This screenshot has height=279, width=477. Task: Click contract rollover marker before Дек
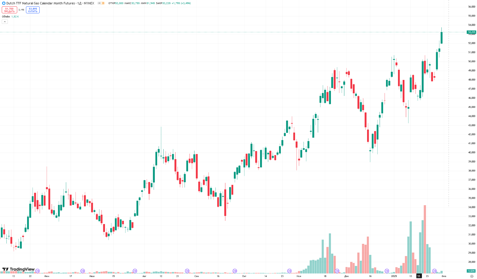pos(337,271)
